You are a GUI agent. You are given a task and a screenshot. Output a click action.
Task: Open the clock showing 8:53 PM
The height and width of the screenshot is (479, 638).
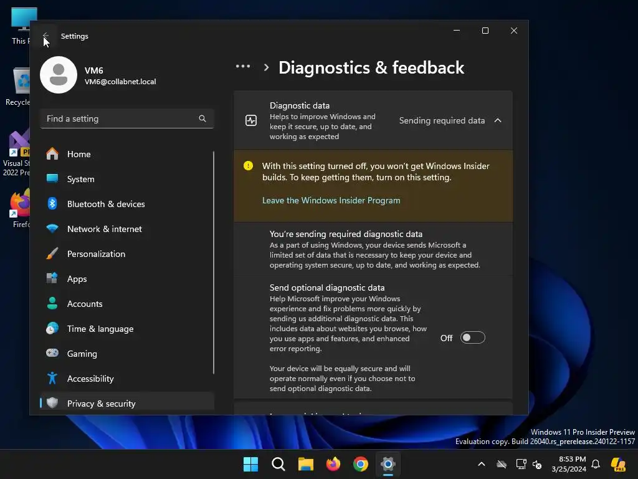click(x=569, y=464)
